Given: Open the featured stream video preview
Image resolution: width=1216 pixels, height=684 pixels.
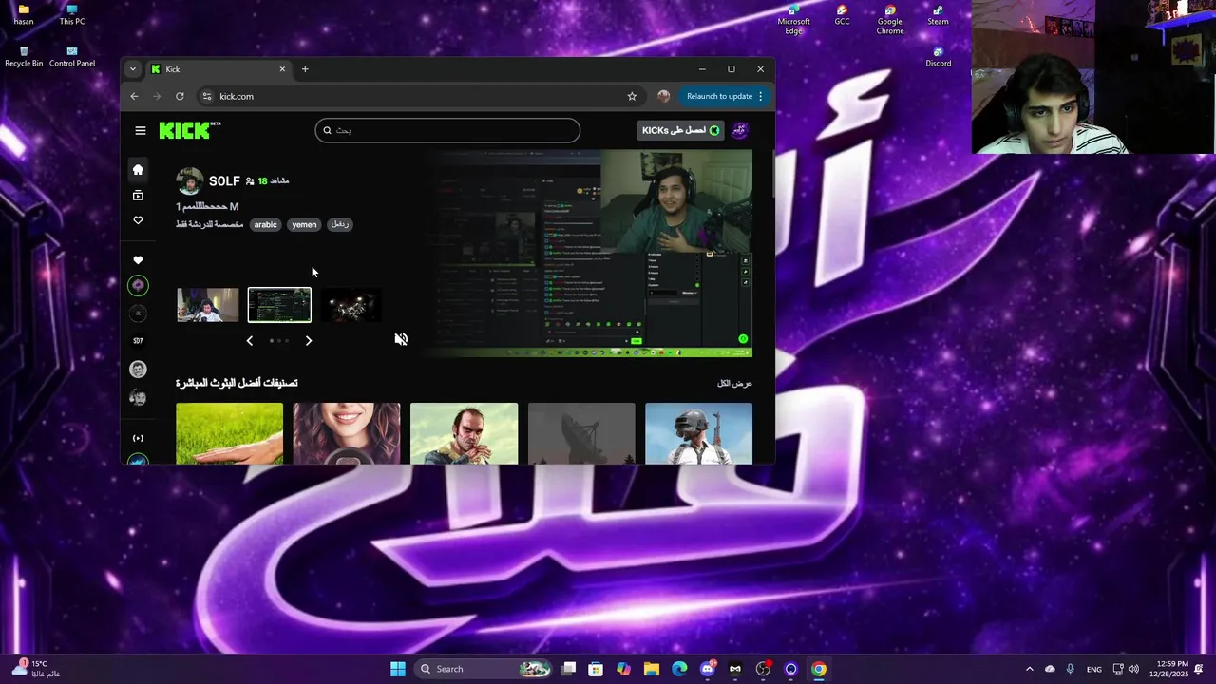Looking at the screenshot, I should 589,254.
